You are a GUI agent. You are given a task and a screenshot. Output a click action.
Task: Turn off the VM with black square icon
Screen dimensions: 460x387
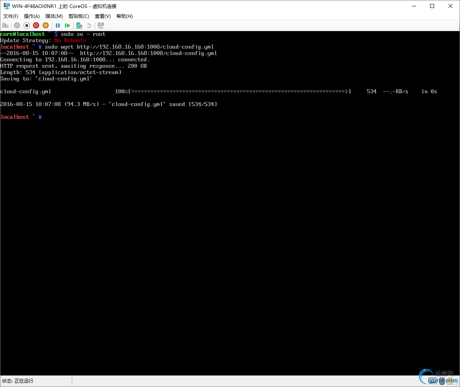pos(26,26)
